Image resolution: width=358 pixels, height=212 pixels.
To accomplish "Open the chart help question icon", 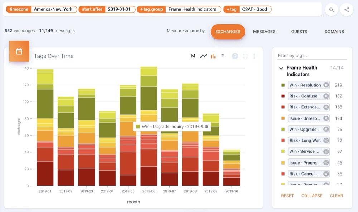I will (x=235, y=56).
